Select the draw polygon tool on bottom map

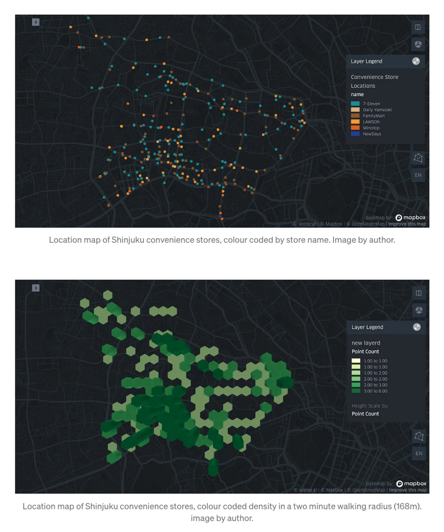coord(418,436)
